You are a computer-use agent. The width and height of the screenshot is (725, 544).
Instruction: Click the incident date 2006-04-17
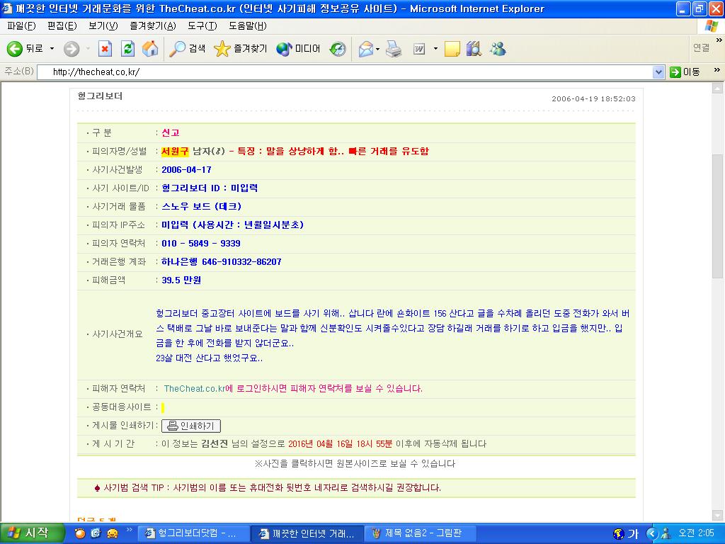[x=186, y=170]
